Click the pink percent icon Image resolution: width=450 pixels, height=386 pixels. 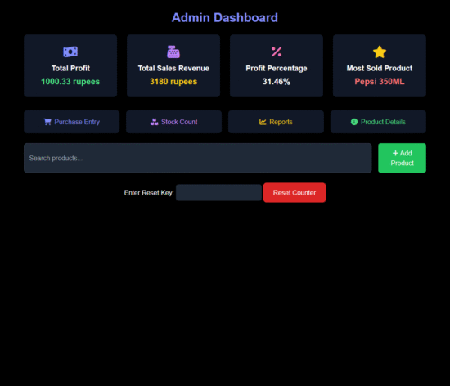point(277,52)
